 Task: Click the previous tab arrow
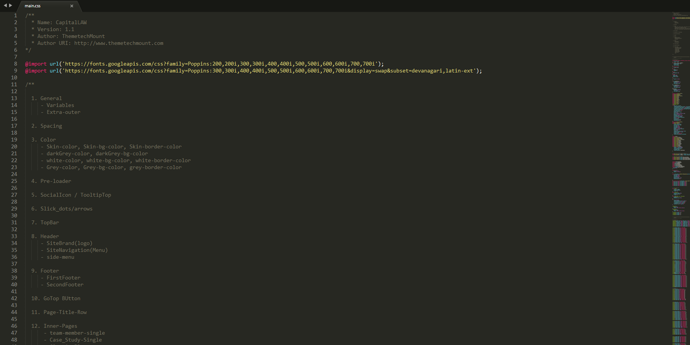click(5, 6)
